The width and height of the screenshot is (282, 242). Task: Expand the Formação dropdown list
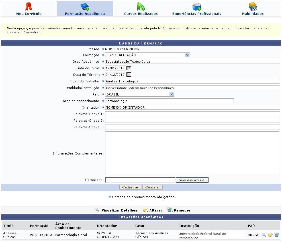pyautogui.click(x=187, y=55)
